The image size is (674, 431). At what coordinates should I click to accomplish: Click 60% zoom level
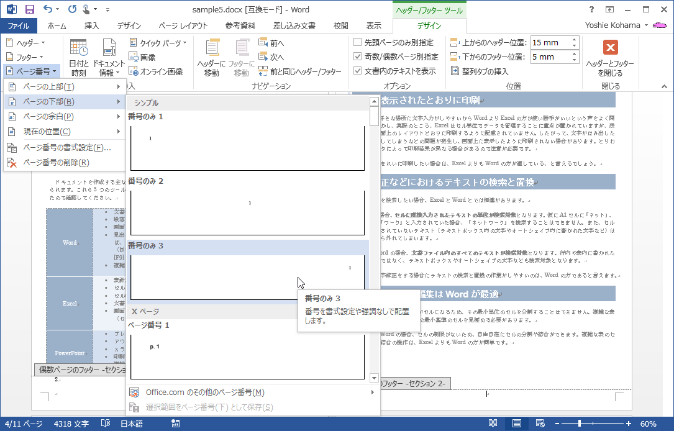tap(648, 424)
